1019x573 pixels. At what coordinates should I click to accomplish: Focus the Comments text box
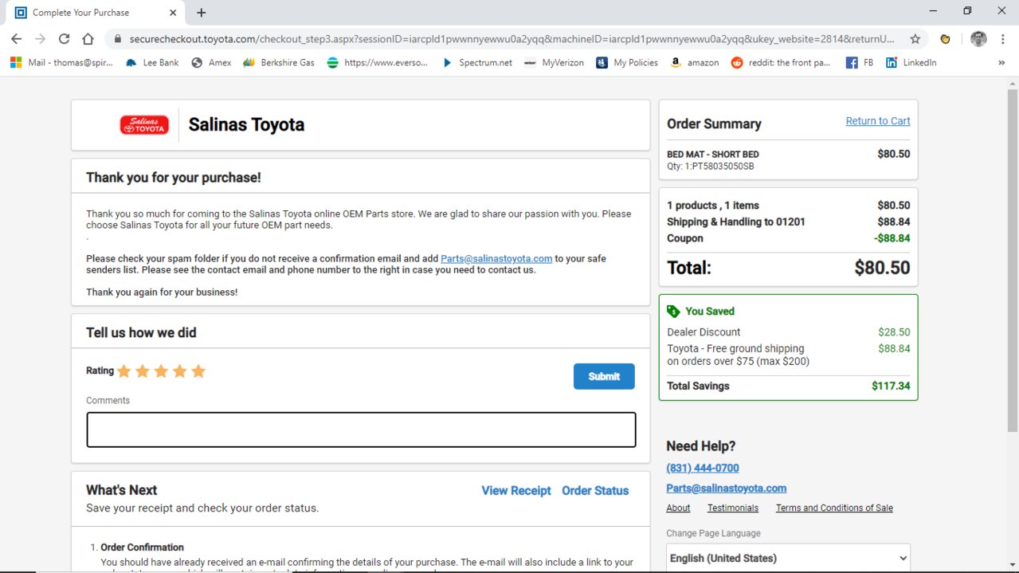pos(361,430)
